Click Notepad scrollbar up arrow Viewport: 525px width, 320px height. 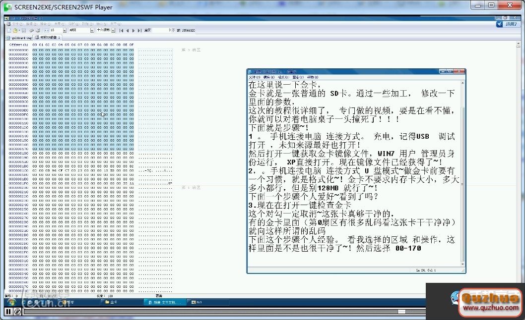[x=462, y=83]
